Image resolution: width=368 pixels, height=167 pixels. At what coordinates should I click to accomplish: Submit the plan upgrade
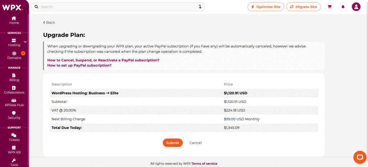tap(172, 143)
